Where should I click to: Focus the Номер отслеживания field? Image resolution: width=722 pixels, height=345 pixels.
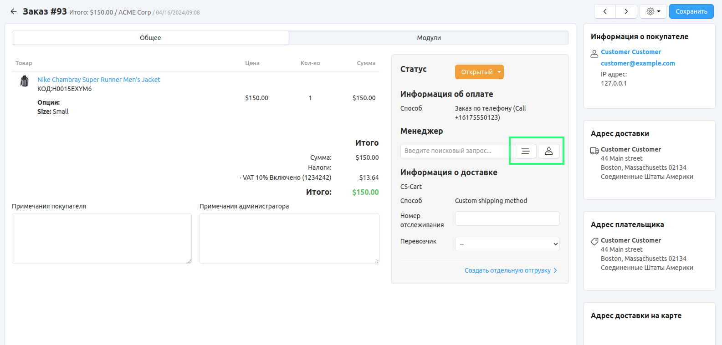click(x=507, y=218)
